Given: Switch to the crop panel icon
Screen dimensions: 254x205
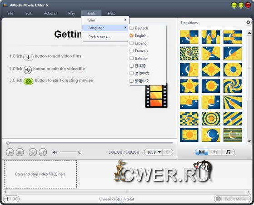Looking at the screenshot, I should pos(215,152).
